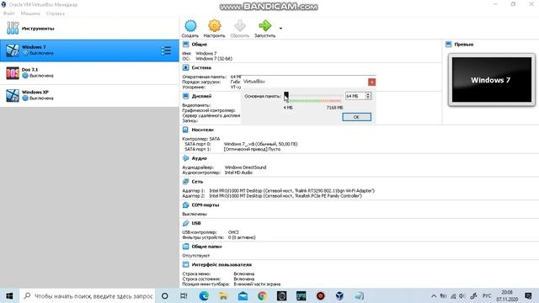Viewport: 539px width, 303px height.
Task: Open VirtualBox cube icon on taskbar
Action: [x=339, y=295]
